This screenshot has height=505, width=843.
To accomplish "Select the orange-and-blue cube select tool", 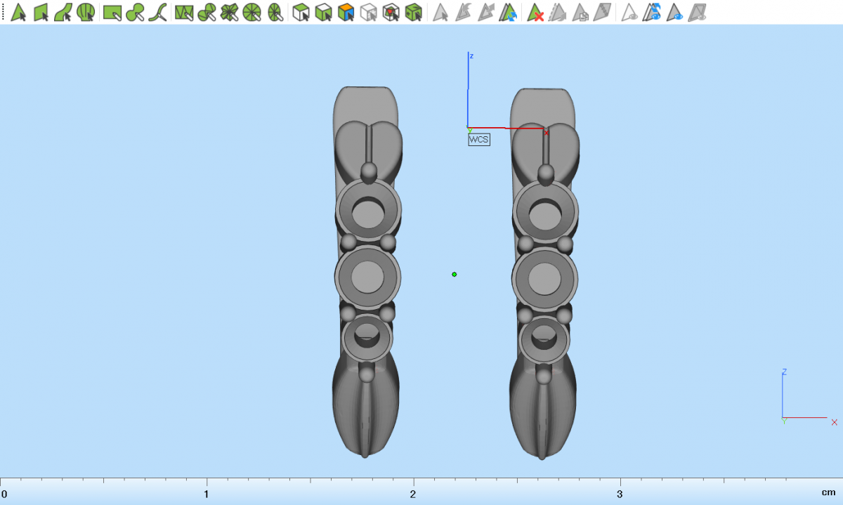I will 346,12.
